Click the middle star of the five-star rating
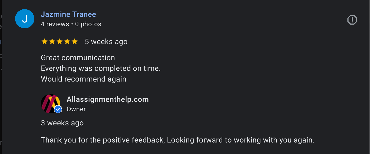This screenshot has width=370, height=154. (x=60, y=41)
